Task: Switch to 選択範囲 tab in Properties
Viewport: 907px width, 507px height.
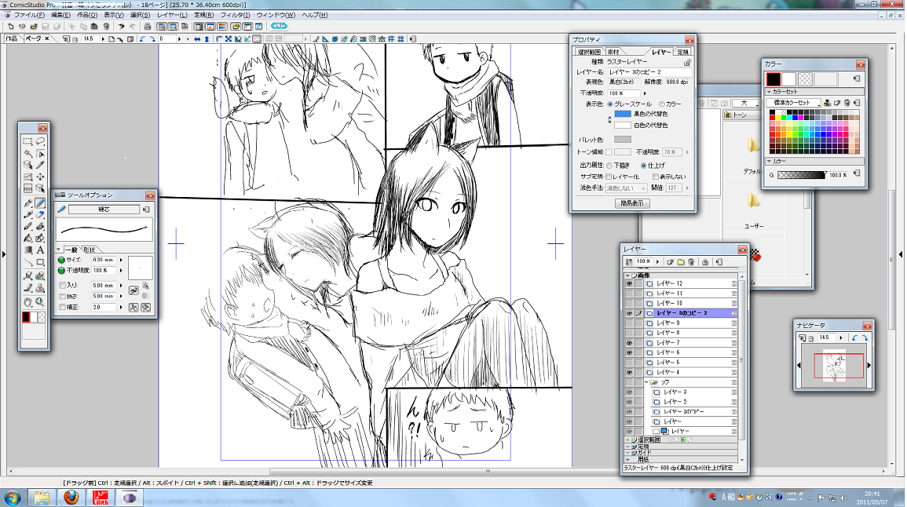Action: click(589, 52)
